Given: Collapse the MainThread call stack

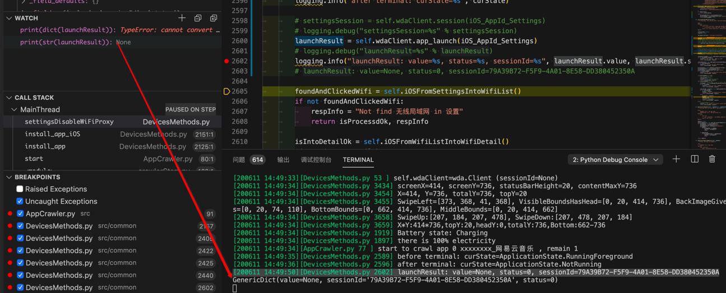Looking at the screenshot, I should pyautogui.click(x=15, y=109).
